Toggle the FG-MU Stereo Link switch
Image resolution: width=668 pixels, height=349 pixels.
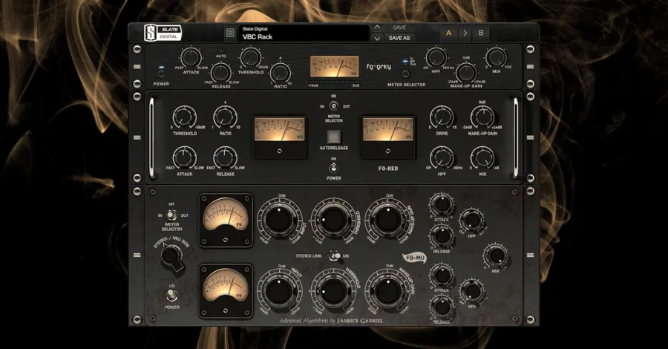click(x=335, y=255)
